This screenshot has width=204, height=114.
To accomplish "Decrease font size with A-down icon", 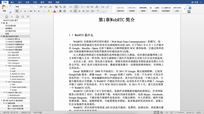I will click(x=46, y=7).
